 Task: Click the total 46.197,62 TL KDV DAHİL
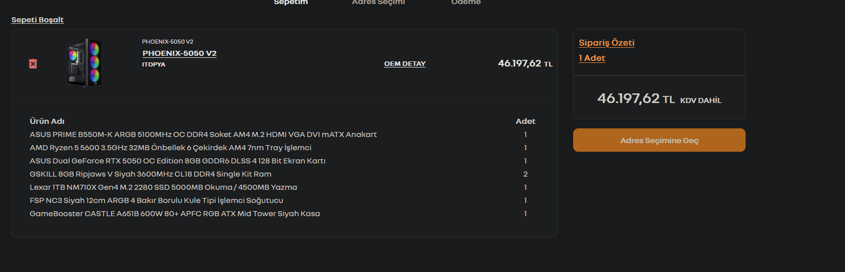(x=659, y=98)
